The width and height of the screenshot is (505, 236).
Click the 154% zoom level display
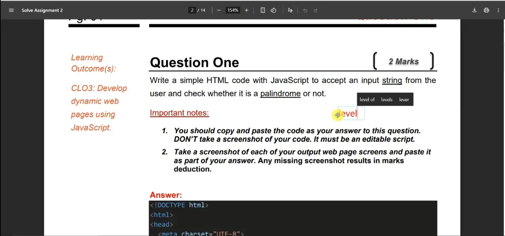[x=232, y=10]
